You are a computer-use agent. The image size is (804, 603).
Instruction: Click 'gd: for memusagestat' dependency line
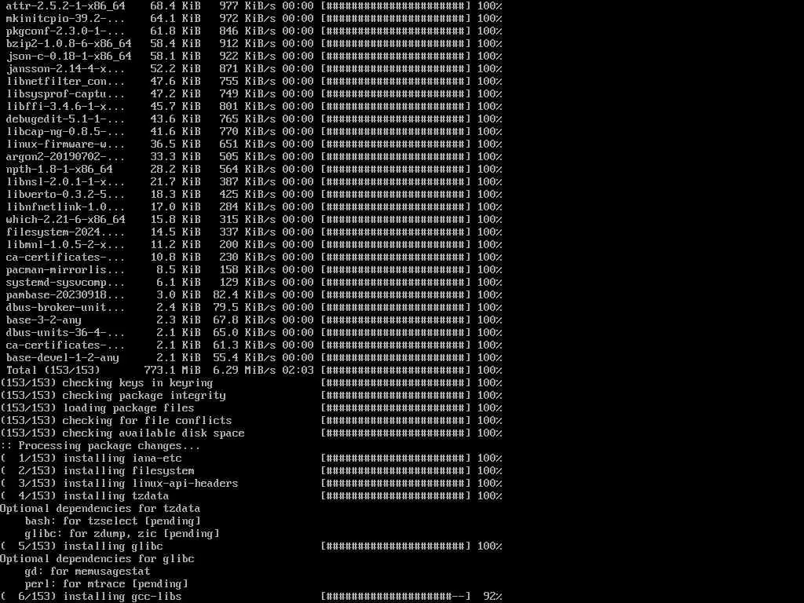[x=88, y=572]
